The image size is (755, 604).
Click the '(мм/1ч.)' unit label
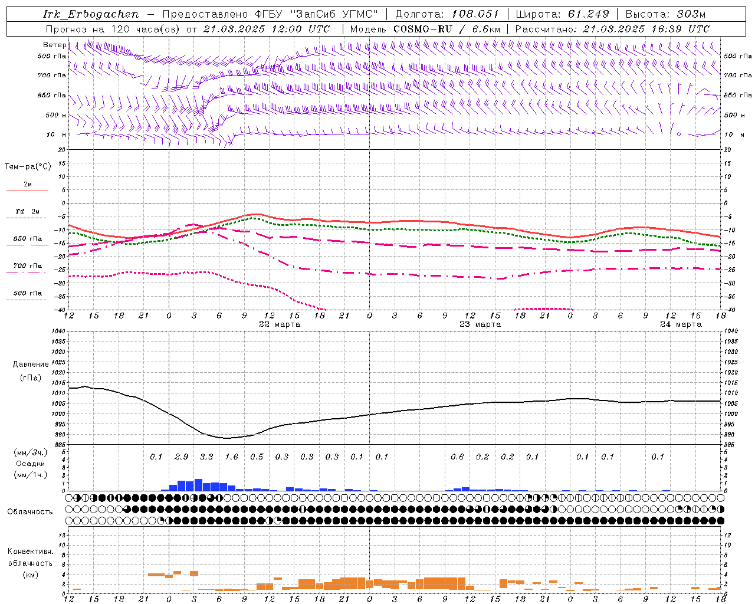coord(30,475)
